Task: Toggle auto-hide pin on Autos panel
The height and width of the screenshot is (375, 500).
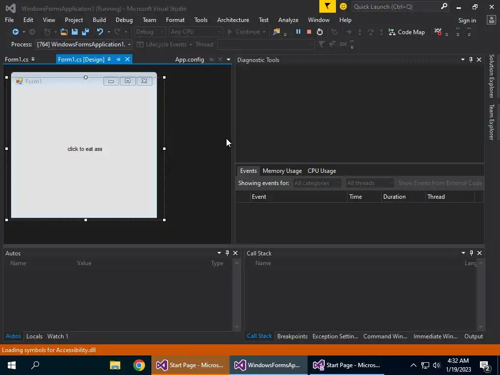Action: point(227,253)
